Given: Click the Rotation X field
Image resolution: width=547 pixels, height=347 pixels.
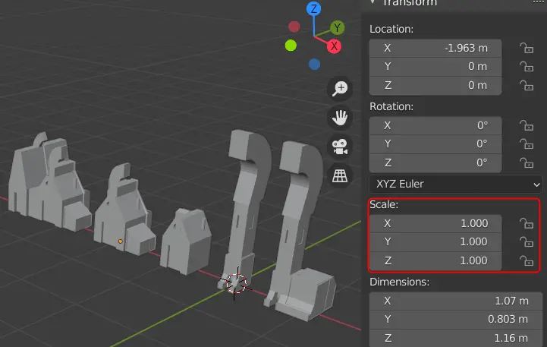Looking at the screenshot, I should click(435, 126).
